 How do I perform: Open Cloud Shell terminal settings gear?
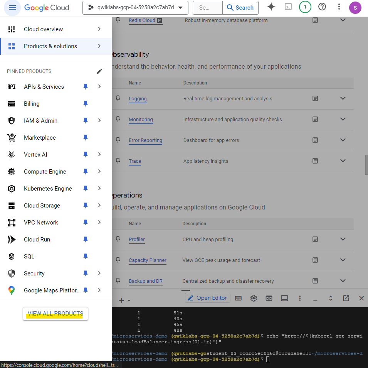coord(254,298)
